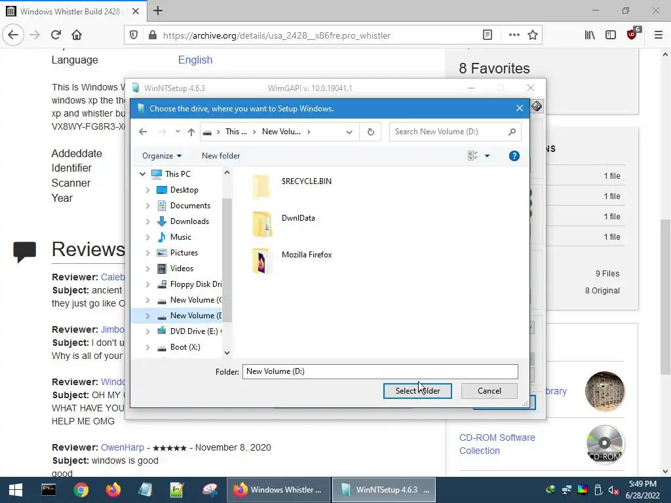
Task: Click the disk icon in WinNTSetup window
Action: pos(537,105)
